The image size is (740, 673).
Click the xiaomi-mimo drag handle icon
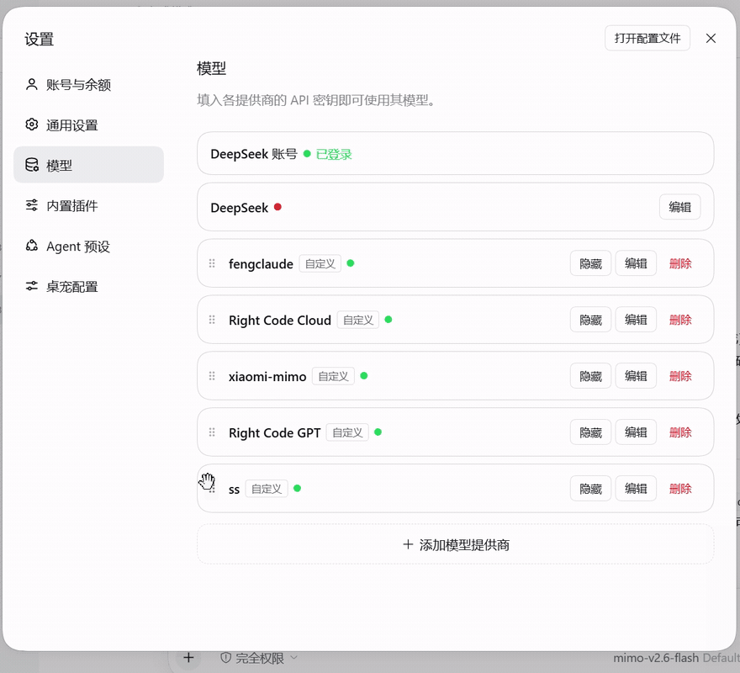pyautogui.click(x=212, y=376)
